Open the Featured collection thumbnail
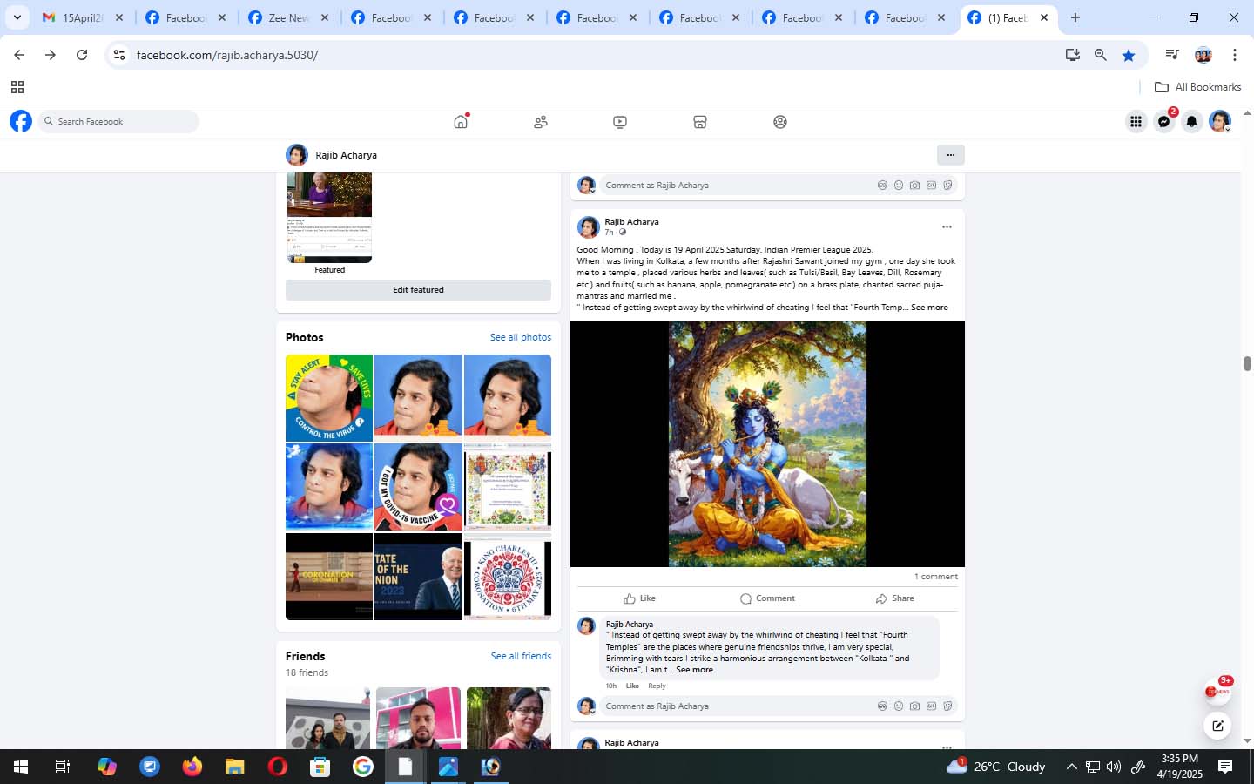This screenshot has height=784, width=1254. 329,218
